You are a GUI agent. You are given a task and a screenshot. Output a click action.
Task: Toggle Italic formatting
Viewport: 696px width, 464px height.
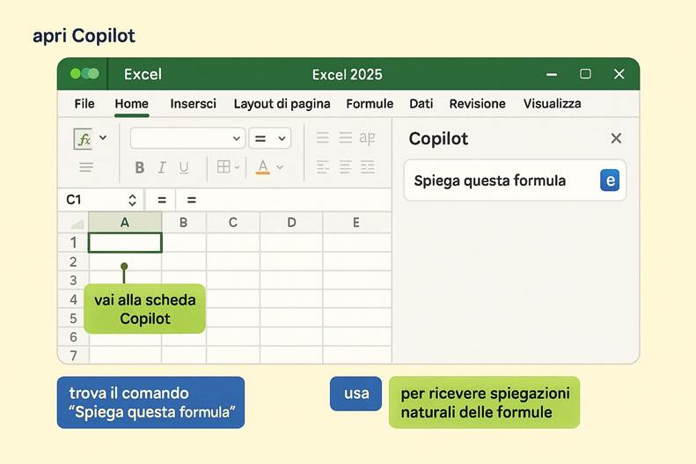tap(162, 167)
